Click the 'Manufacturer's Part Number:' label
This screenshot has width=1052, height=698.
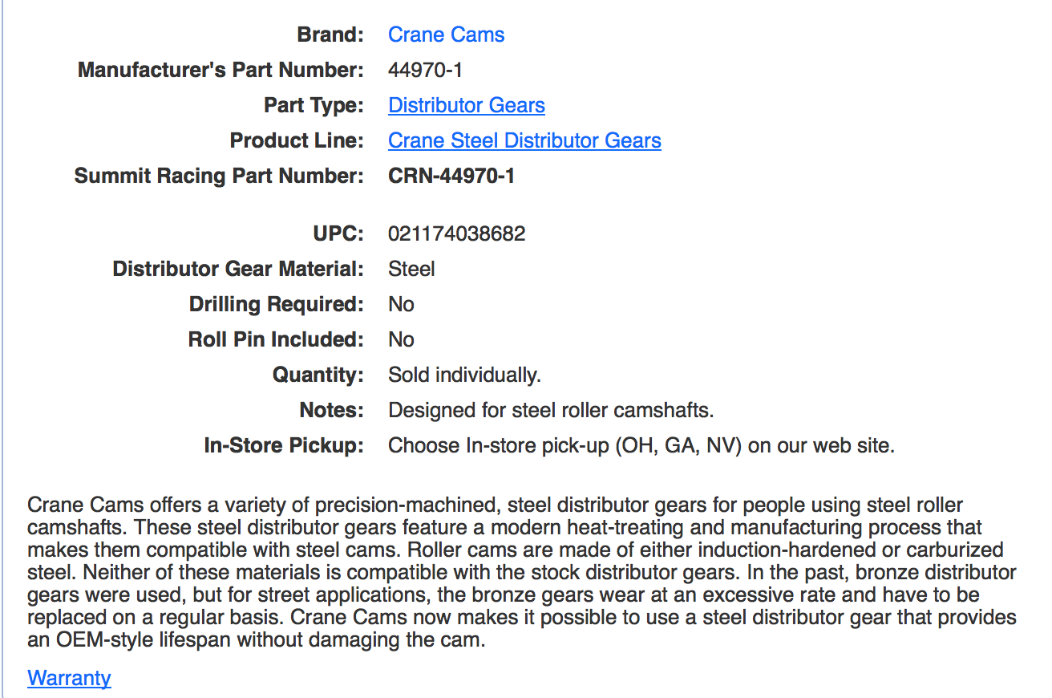coord(221,71)
